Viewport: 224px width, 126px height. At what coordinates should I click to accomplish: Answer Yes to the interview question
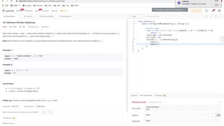pyautogui.click(x=44, y=112)
